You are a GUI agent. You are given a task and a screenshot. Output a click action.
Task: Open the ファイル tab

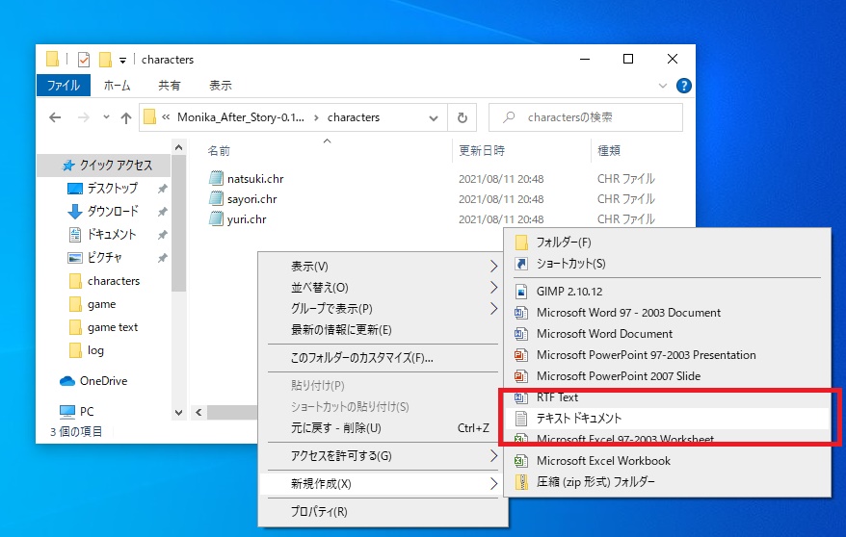[x=64, y=85]
